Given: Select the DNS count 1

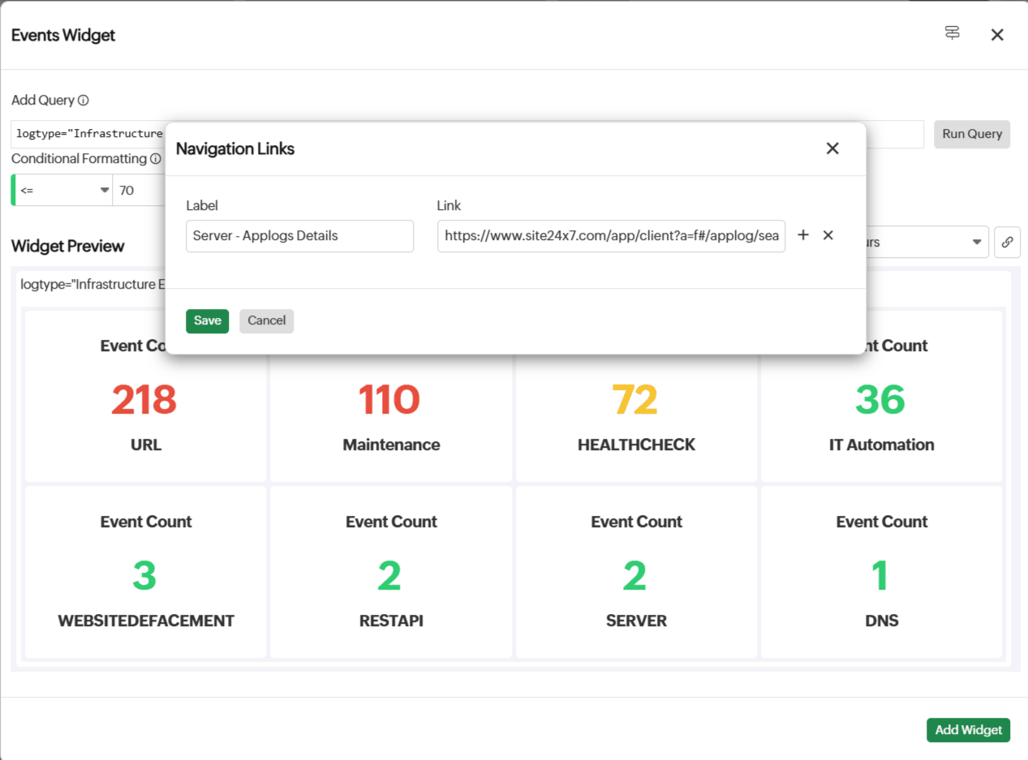Looking at the screenshot, I should click(x=881, y=575).
